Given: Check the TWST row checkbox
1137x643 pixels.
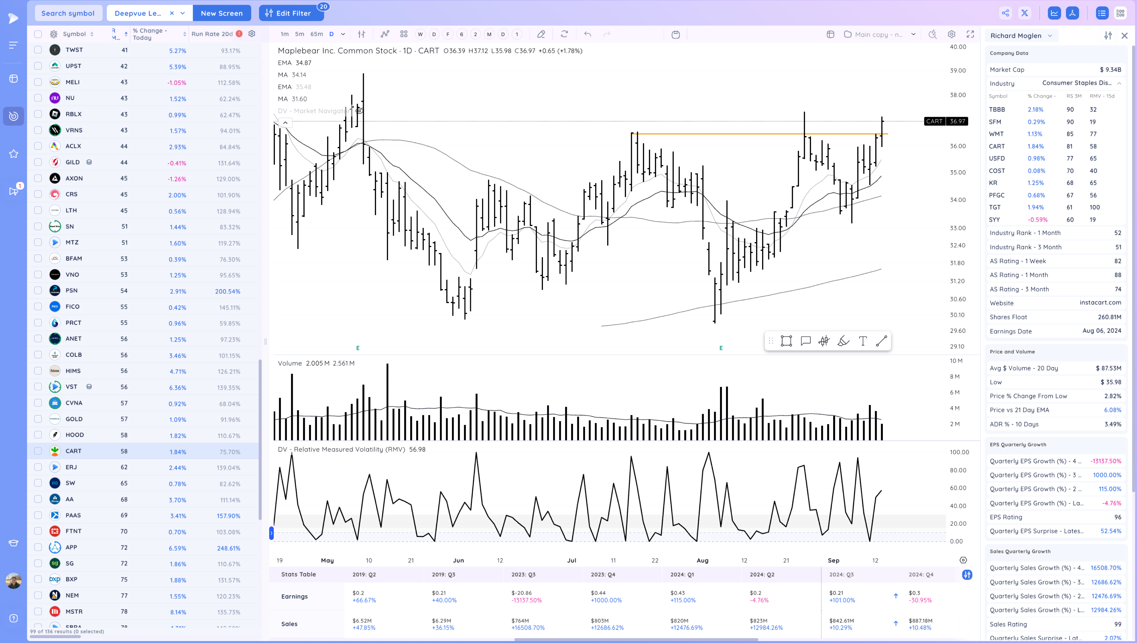Looking at the screenshot, I should (38, 50).
